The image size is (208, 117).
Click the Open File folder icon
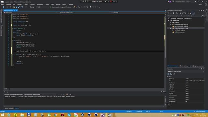[x=14, y=7]
